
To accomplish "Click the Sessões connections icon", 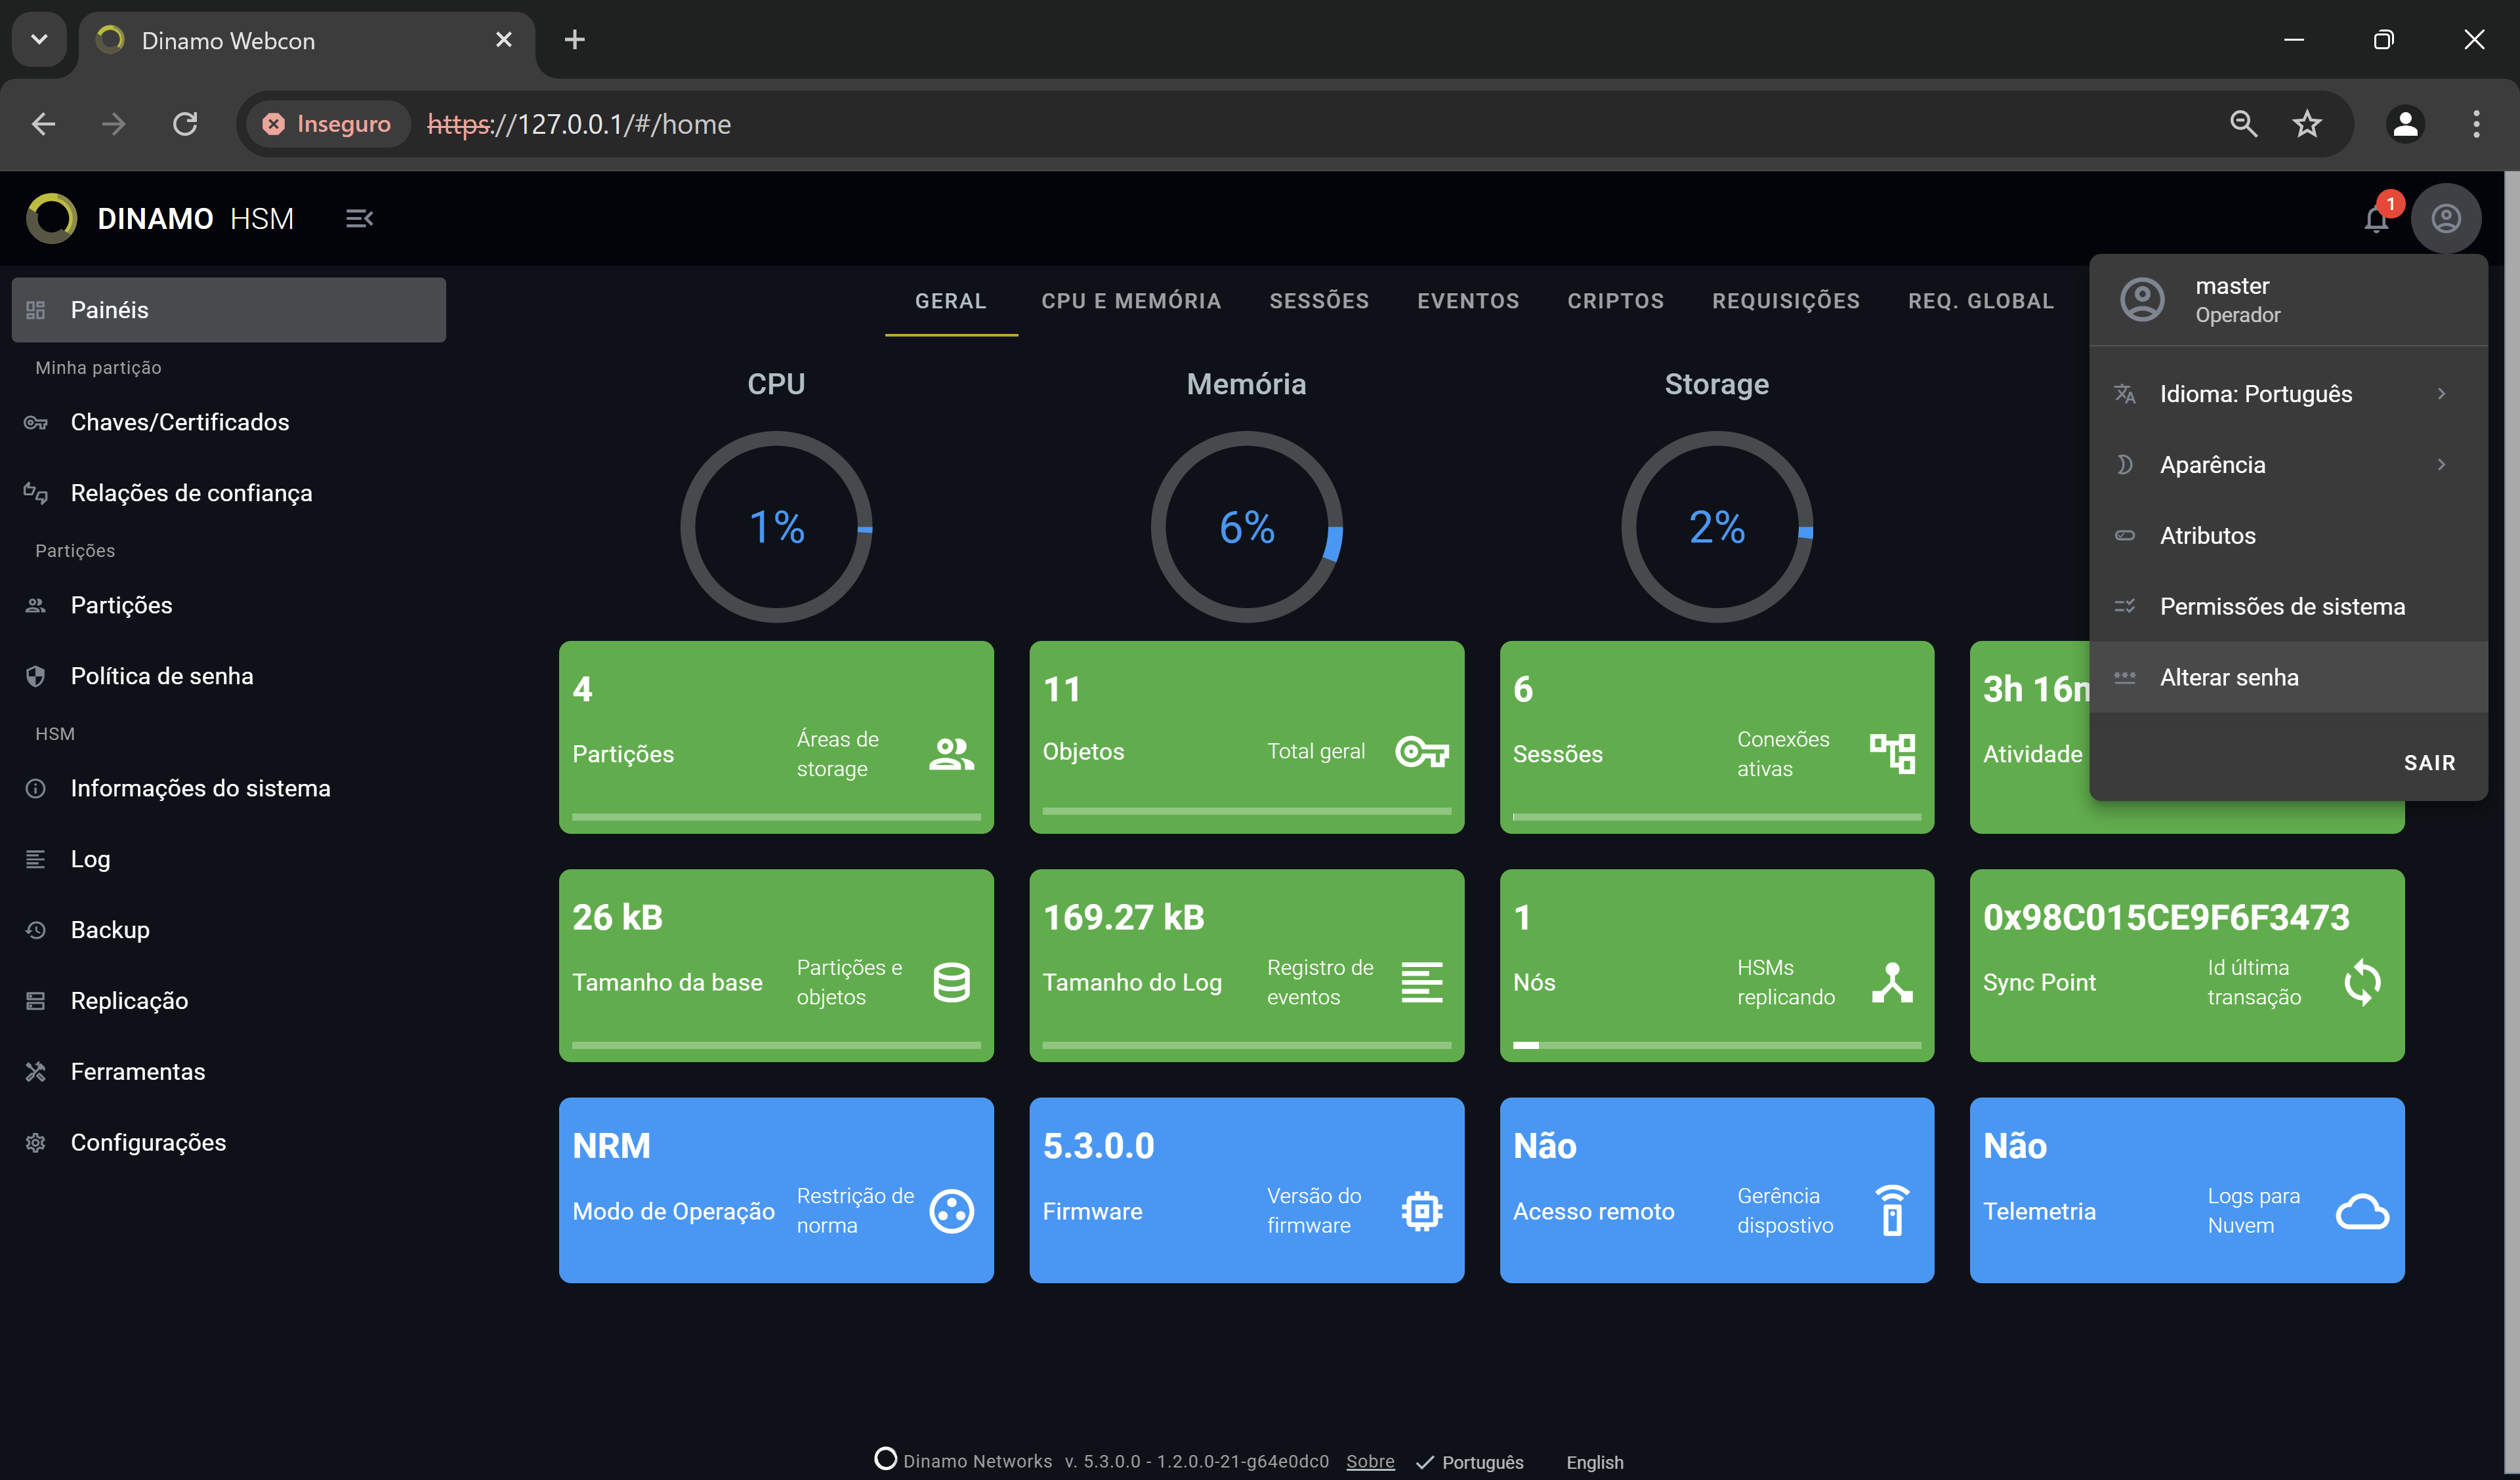I will 1892,754.
